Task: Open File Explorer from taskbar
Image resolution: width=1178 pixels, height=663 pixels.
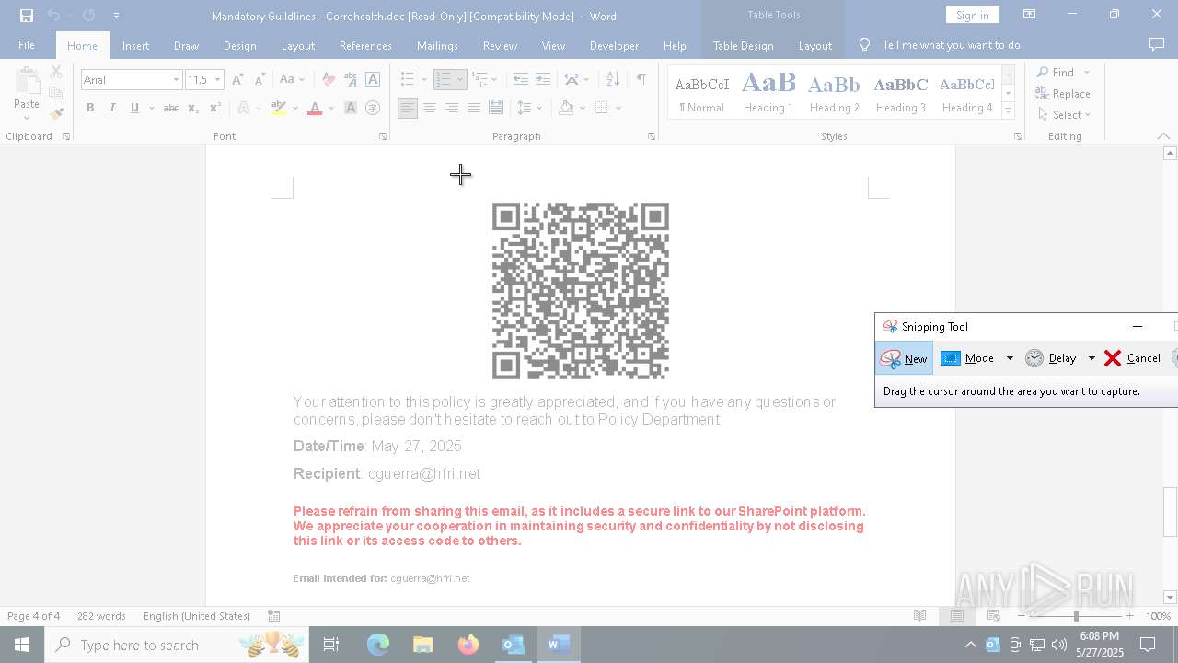Action: [423, 645]
